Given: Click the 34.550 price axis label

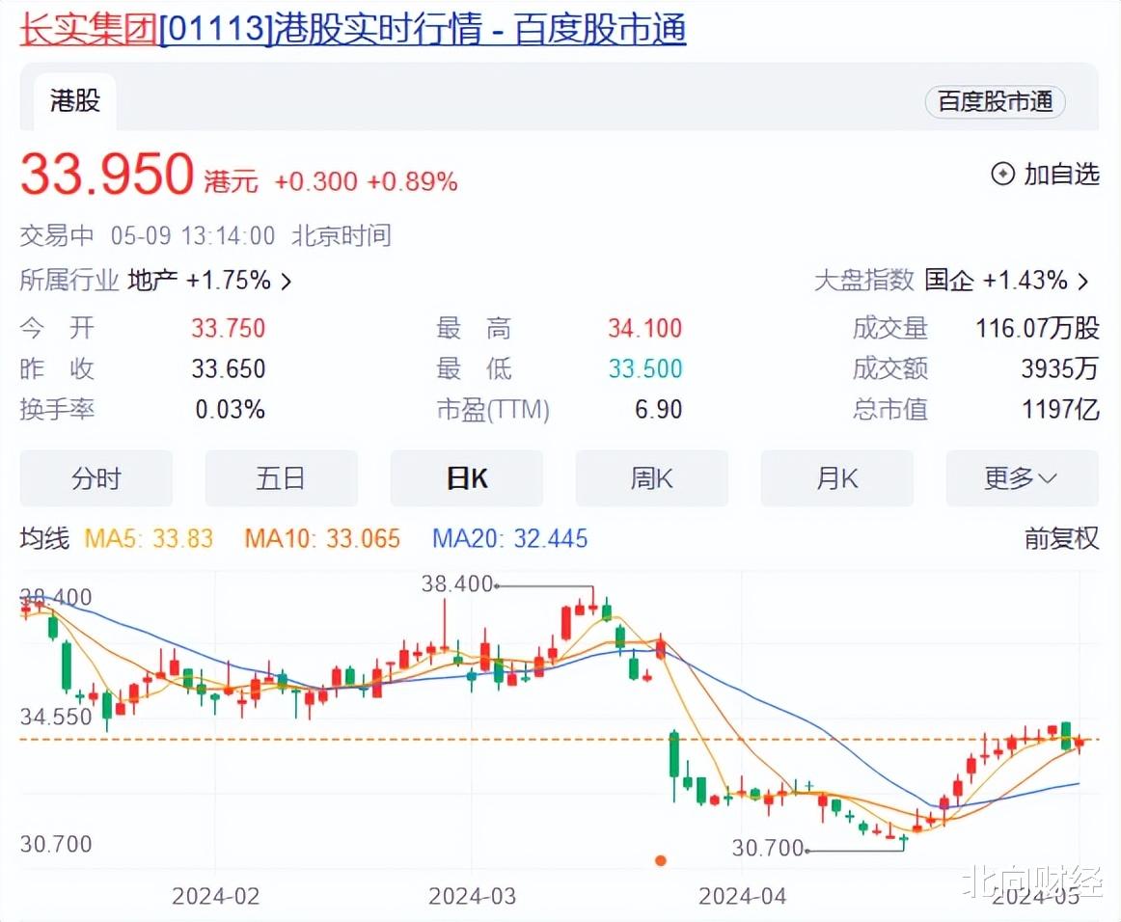Looking at the screenshot, I should pos(56,717).
